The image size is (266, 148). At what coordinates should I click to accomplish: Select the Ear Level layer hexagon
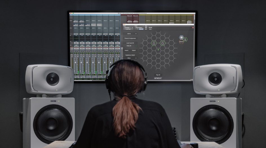coord(185,40)
